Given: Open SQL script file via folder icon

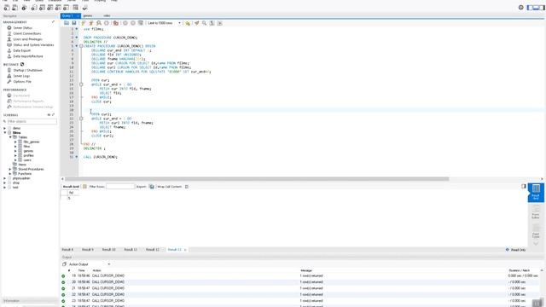Looking at the screenshot, I should click(x=67, y=23).
